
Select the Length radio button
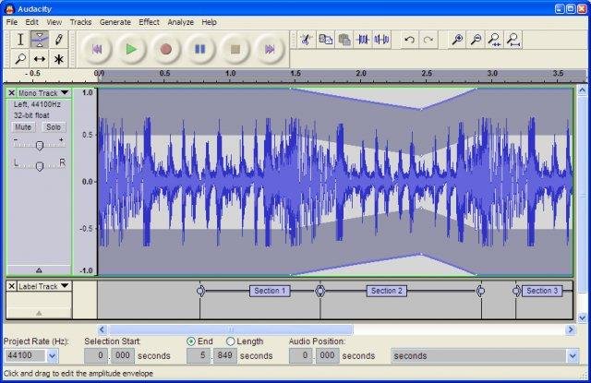230,341
